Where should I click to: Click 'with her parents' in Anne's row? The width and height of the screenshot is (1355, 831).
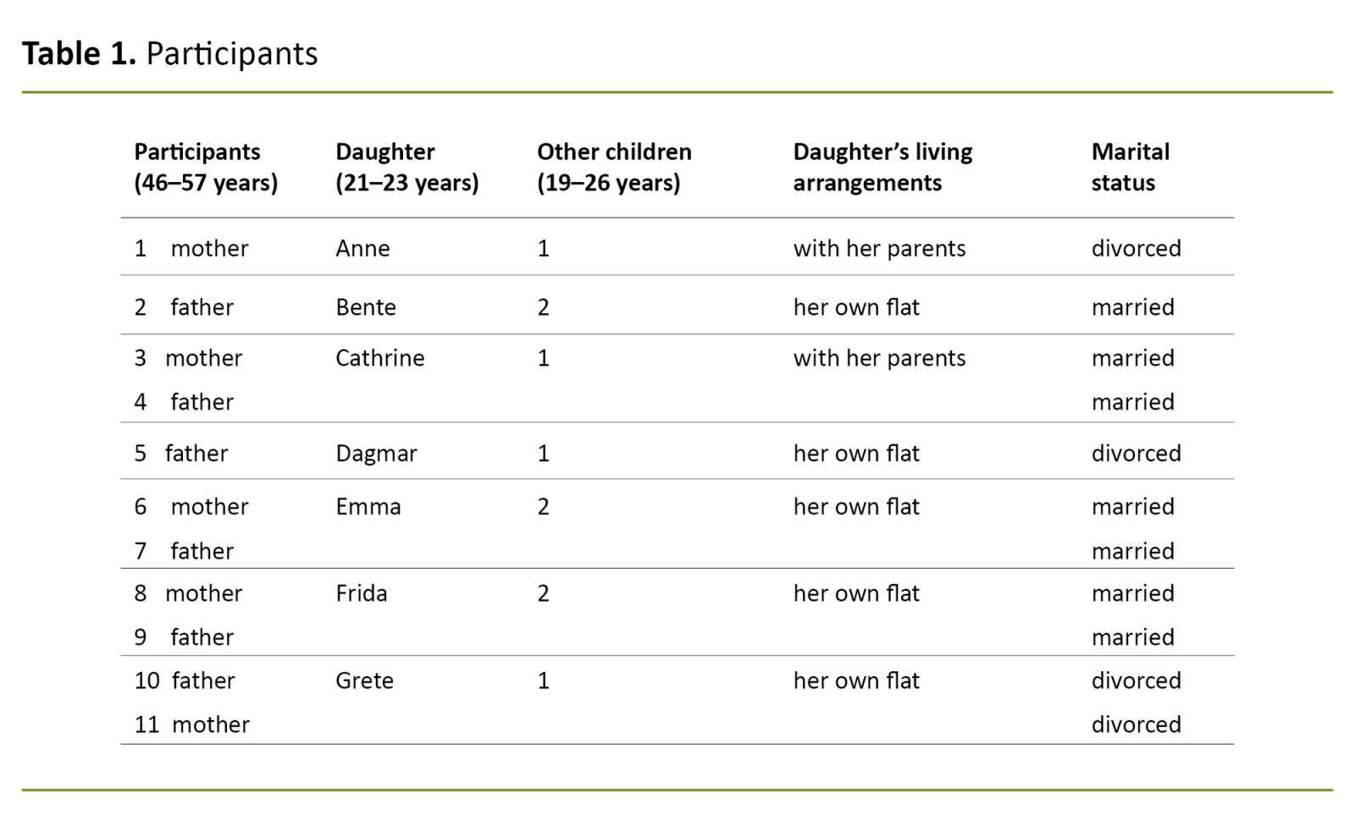pos(879,249)
